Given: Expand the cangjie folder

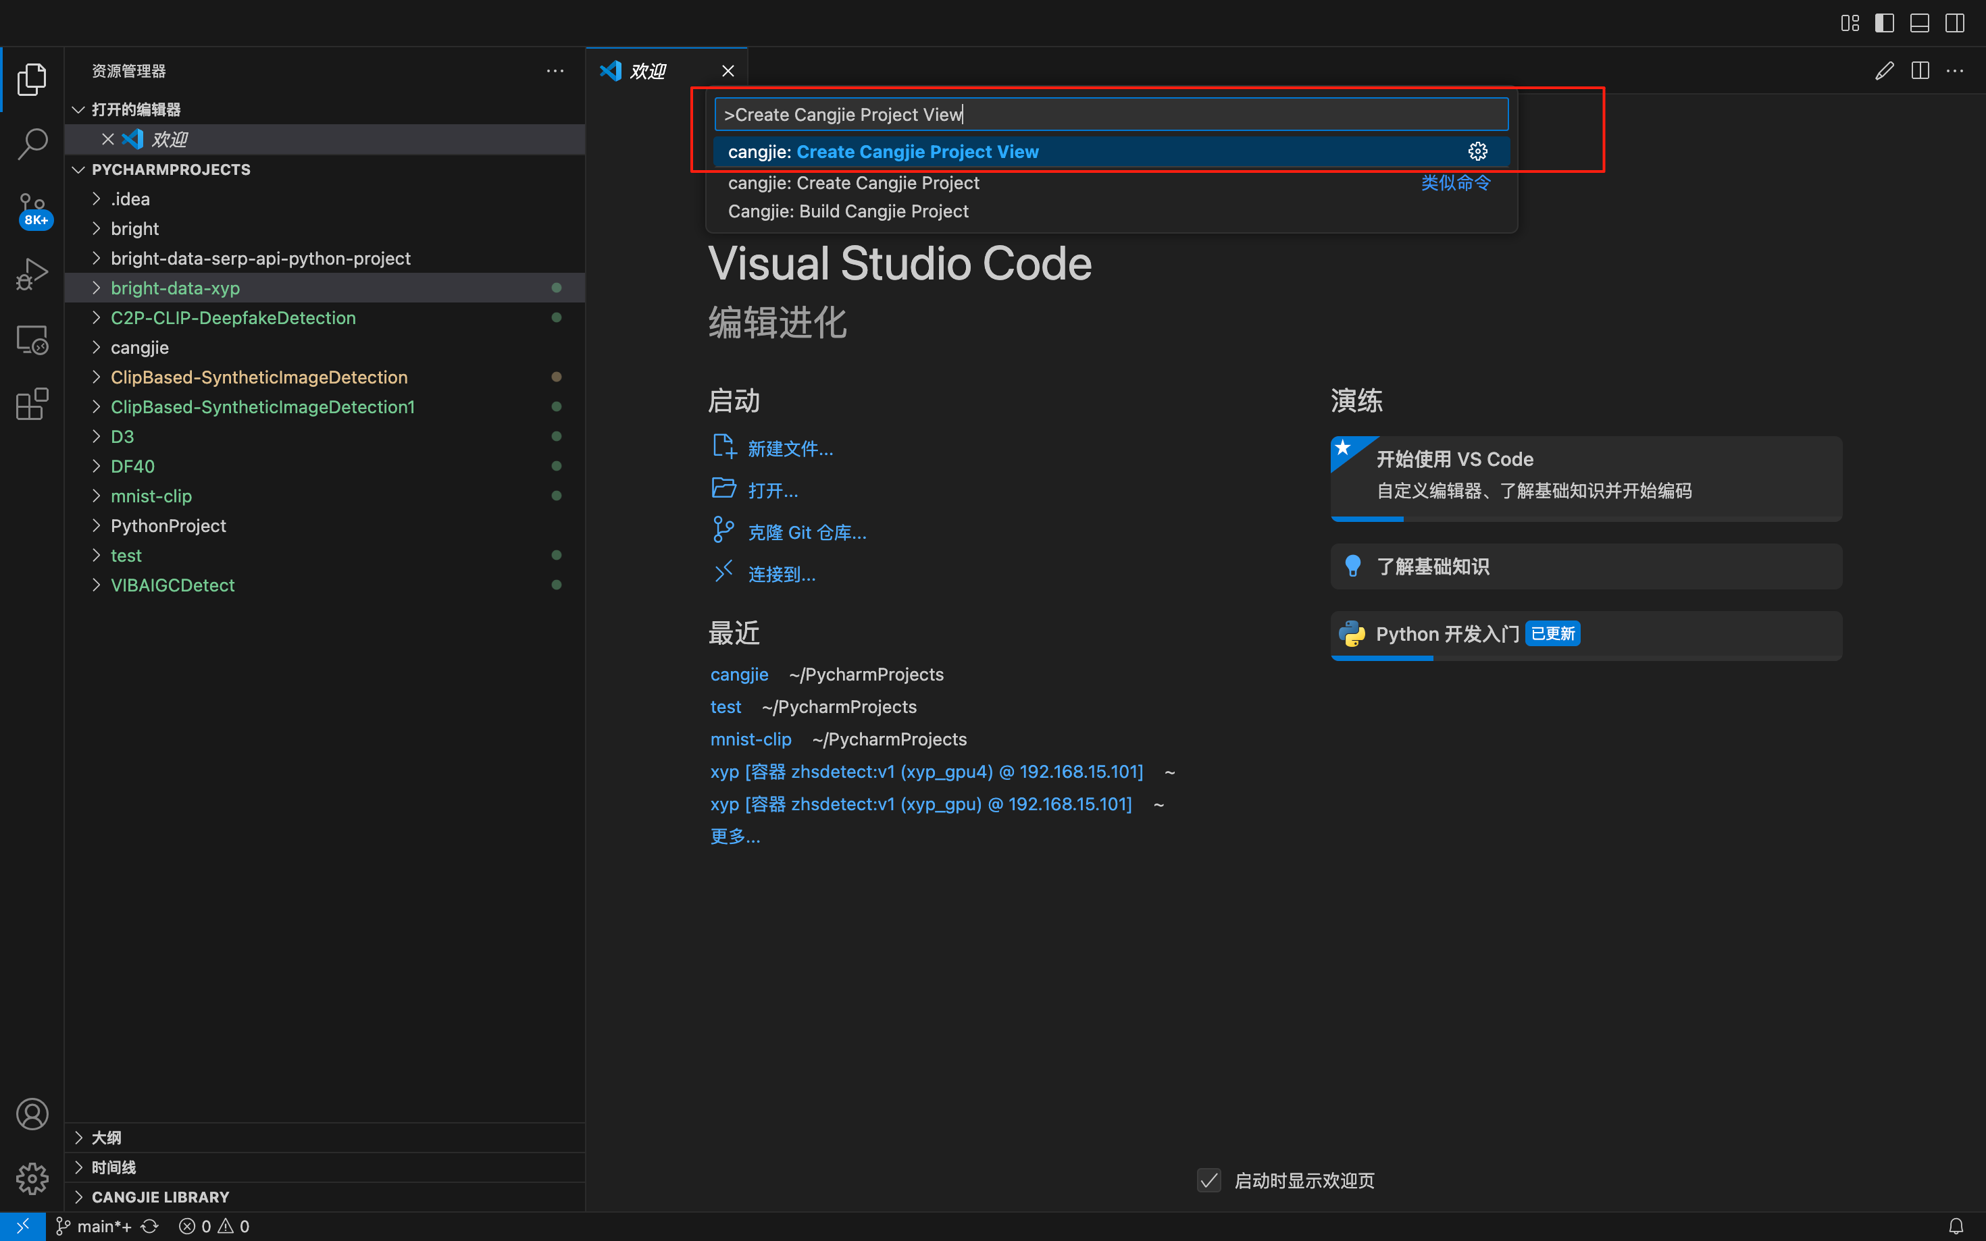Looking at the screenshot, I should (x=140, y=347).
